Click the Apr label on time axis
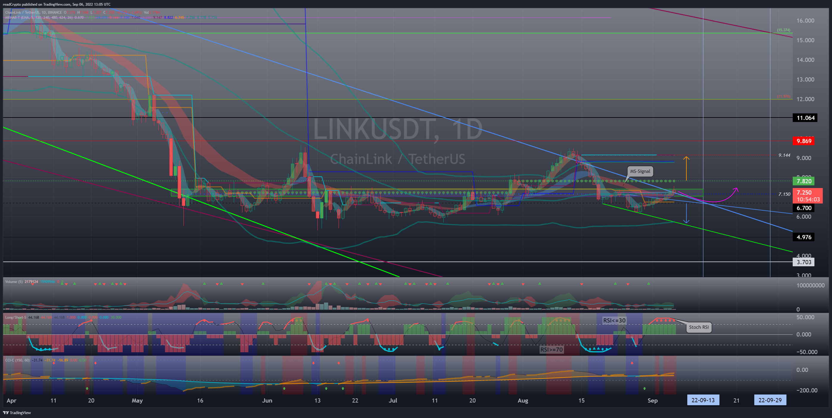832x418 pixels. 11,400
